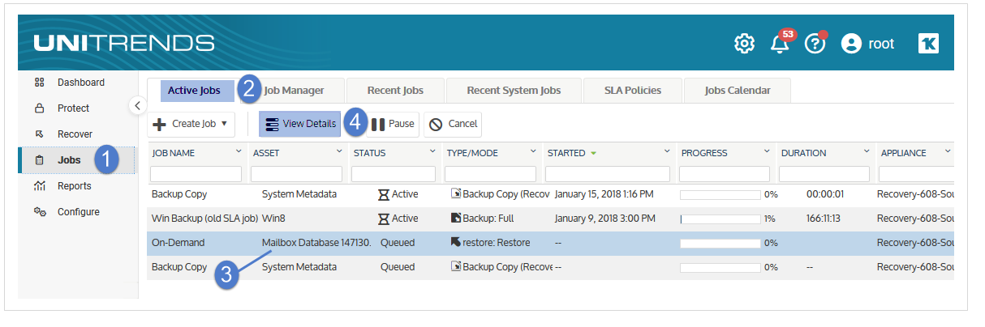Switch to the Recent System Jobs tab
Screen dimensions: 985x327
point(514,91)
